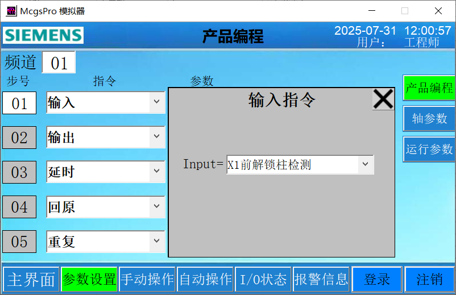Switch to the 主界面 tab
The width and height of the screenshot is (456, 295).
[31, 280]
